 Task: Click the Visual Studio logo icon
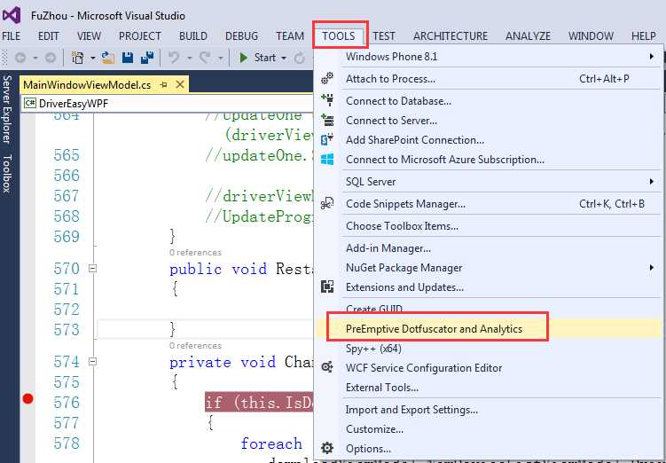pos(12,15)
